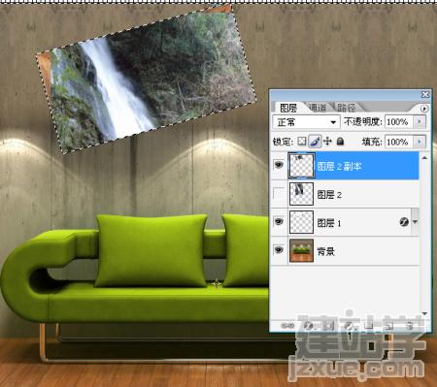Viewport: 437px width, 387px height.
Task: Toggle lock transparent pixels icon
Action: point(302,141)
